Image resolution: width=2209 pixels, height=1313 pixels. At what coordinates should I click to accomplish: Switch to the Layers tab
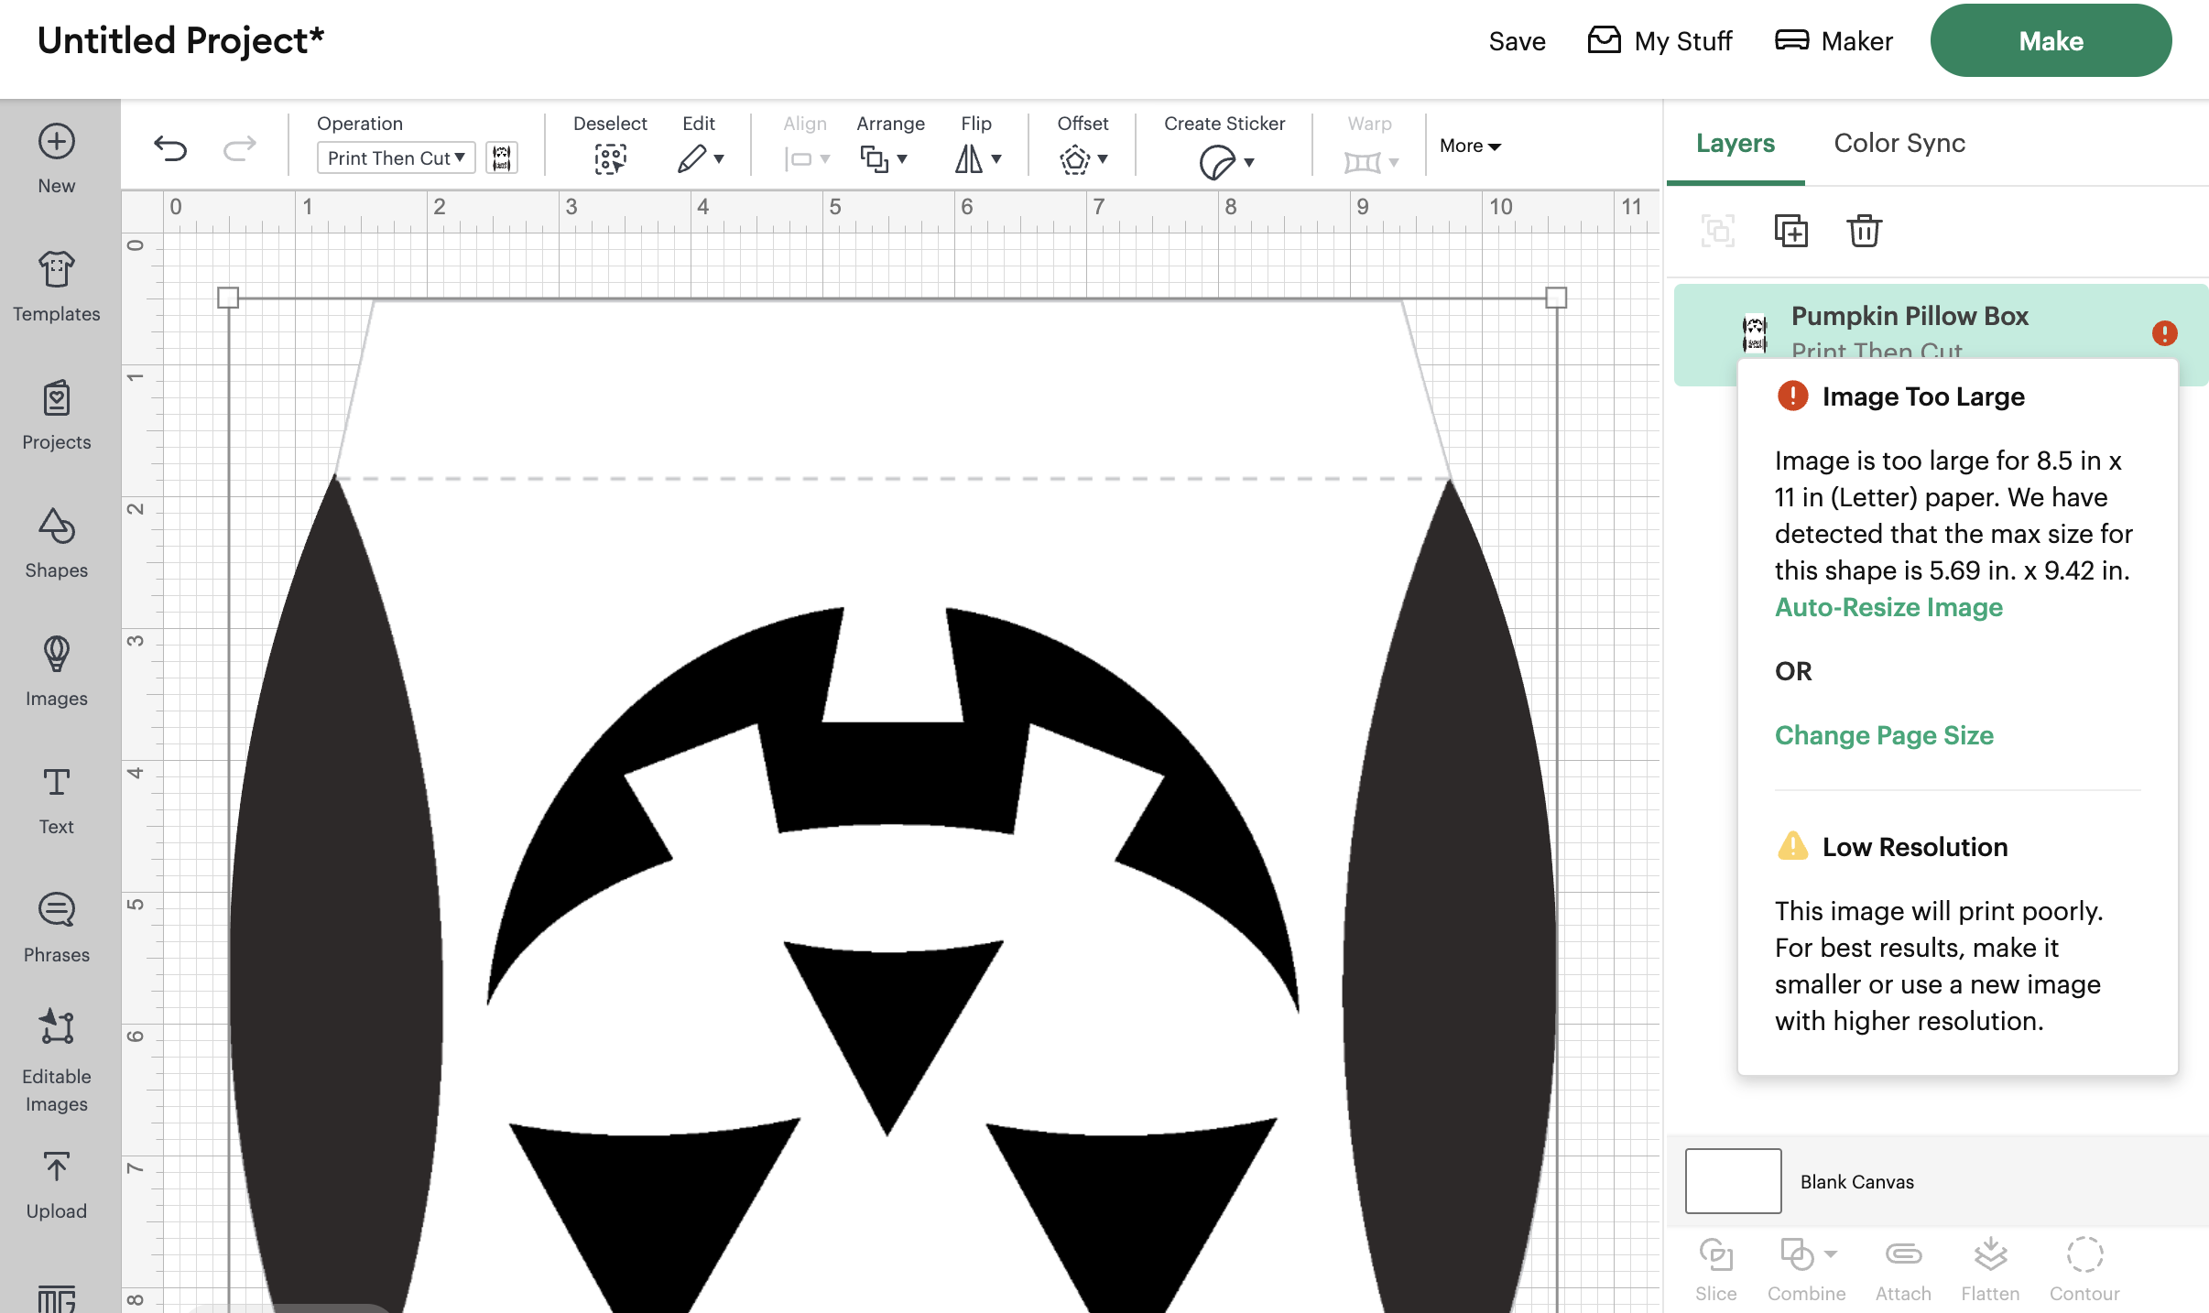1736,143
